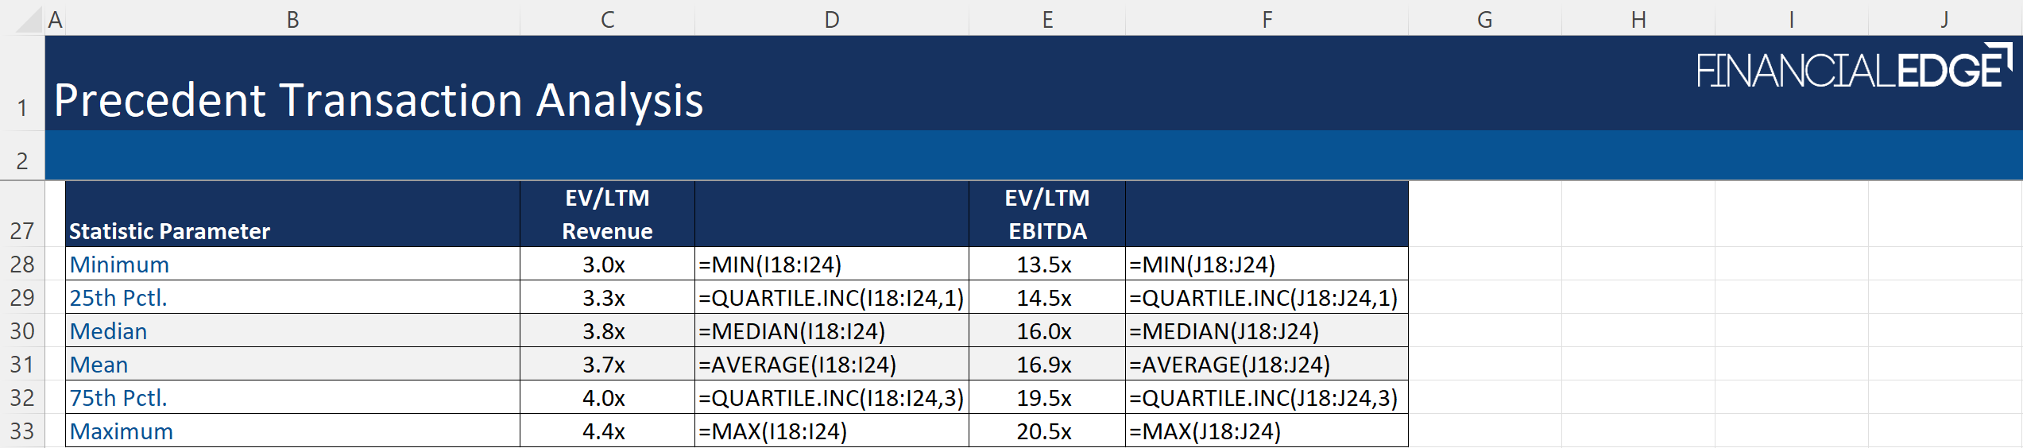This screenshot has width=2023, height=448.
Task: Select column D header
Action: 831,19
